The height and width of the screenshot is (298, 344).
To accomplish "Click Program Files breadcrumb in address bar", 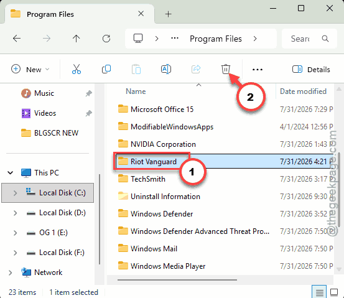I will pyautogui.click(x=216, y=39).
